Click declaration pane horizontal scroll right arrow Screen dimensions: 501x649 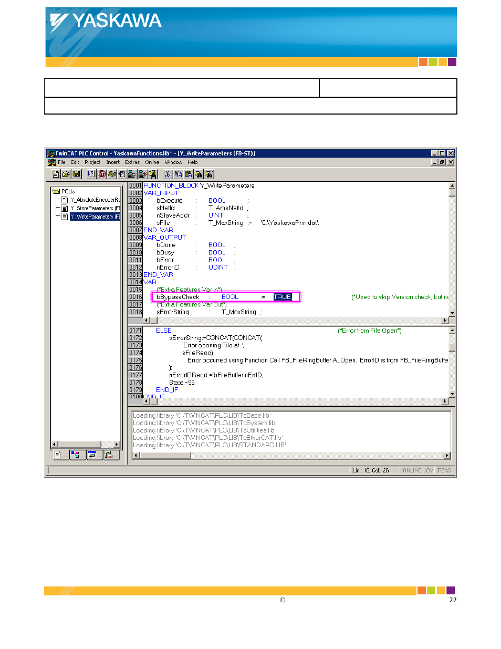tap(445, 320)
